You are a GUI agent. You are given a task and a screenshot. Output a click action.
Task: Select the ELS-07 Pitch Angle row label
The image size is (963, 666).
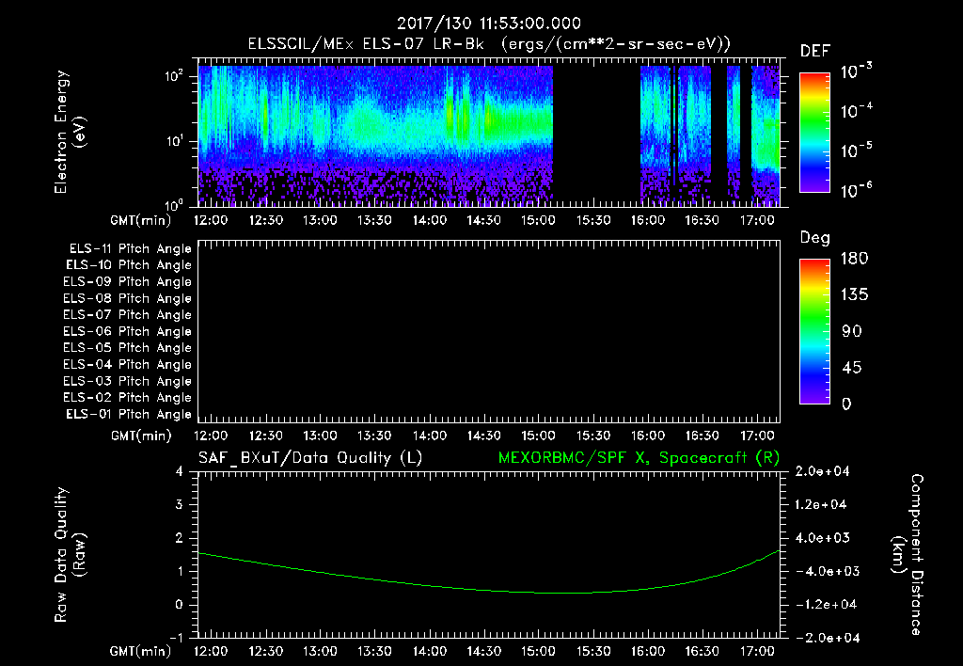pos(128,314)
